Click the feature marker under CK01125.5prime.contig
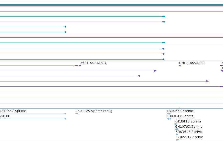 pos(77,114)
